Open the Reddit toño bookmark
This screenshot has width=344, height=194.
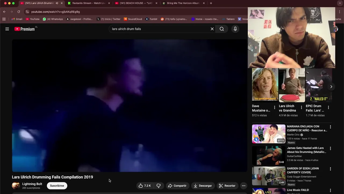pos(174,19)
